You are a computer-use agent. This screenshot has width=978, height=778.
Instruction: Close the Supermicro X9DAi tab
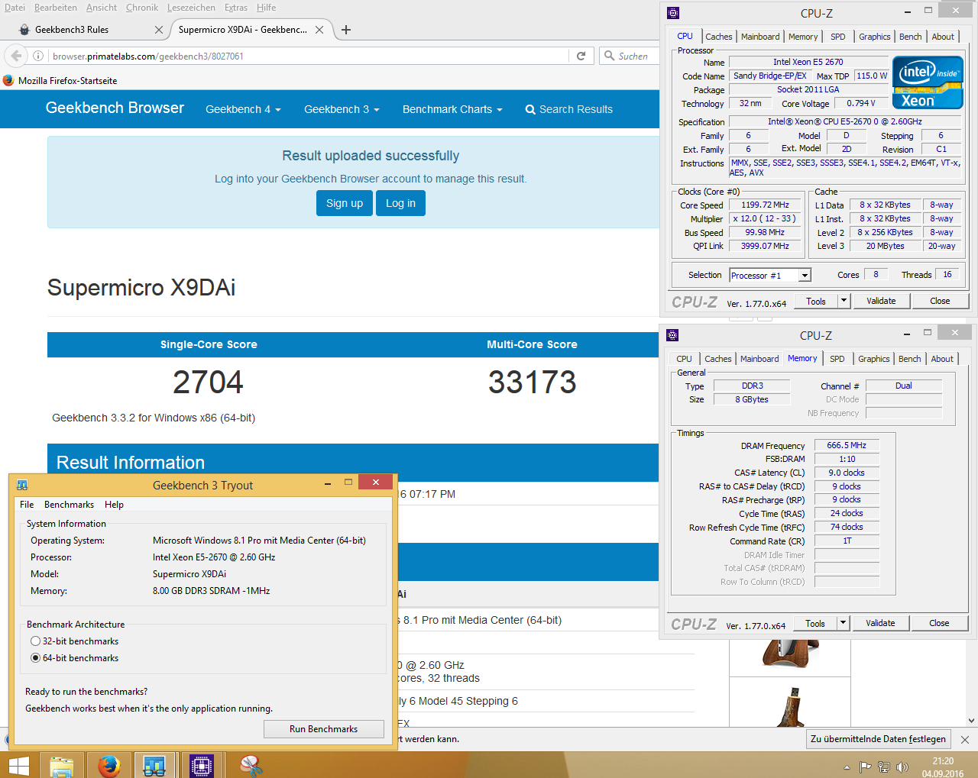point(319,30)
